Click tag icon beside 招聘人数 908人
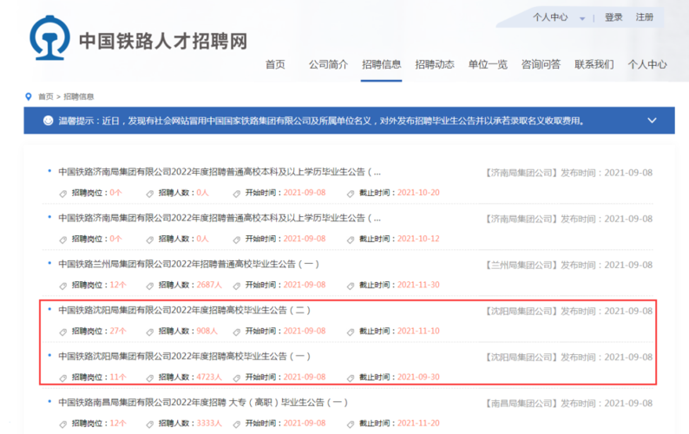This screenshot has height=434, width=689. [150, 332]
